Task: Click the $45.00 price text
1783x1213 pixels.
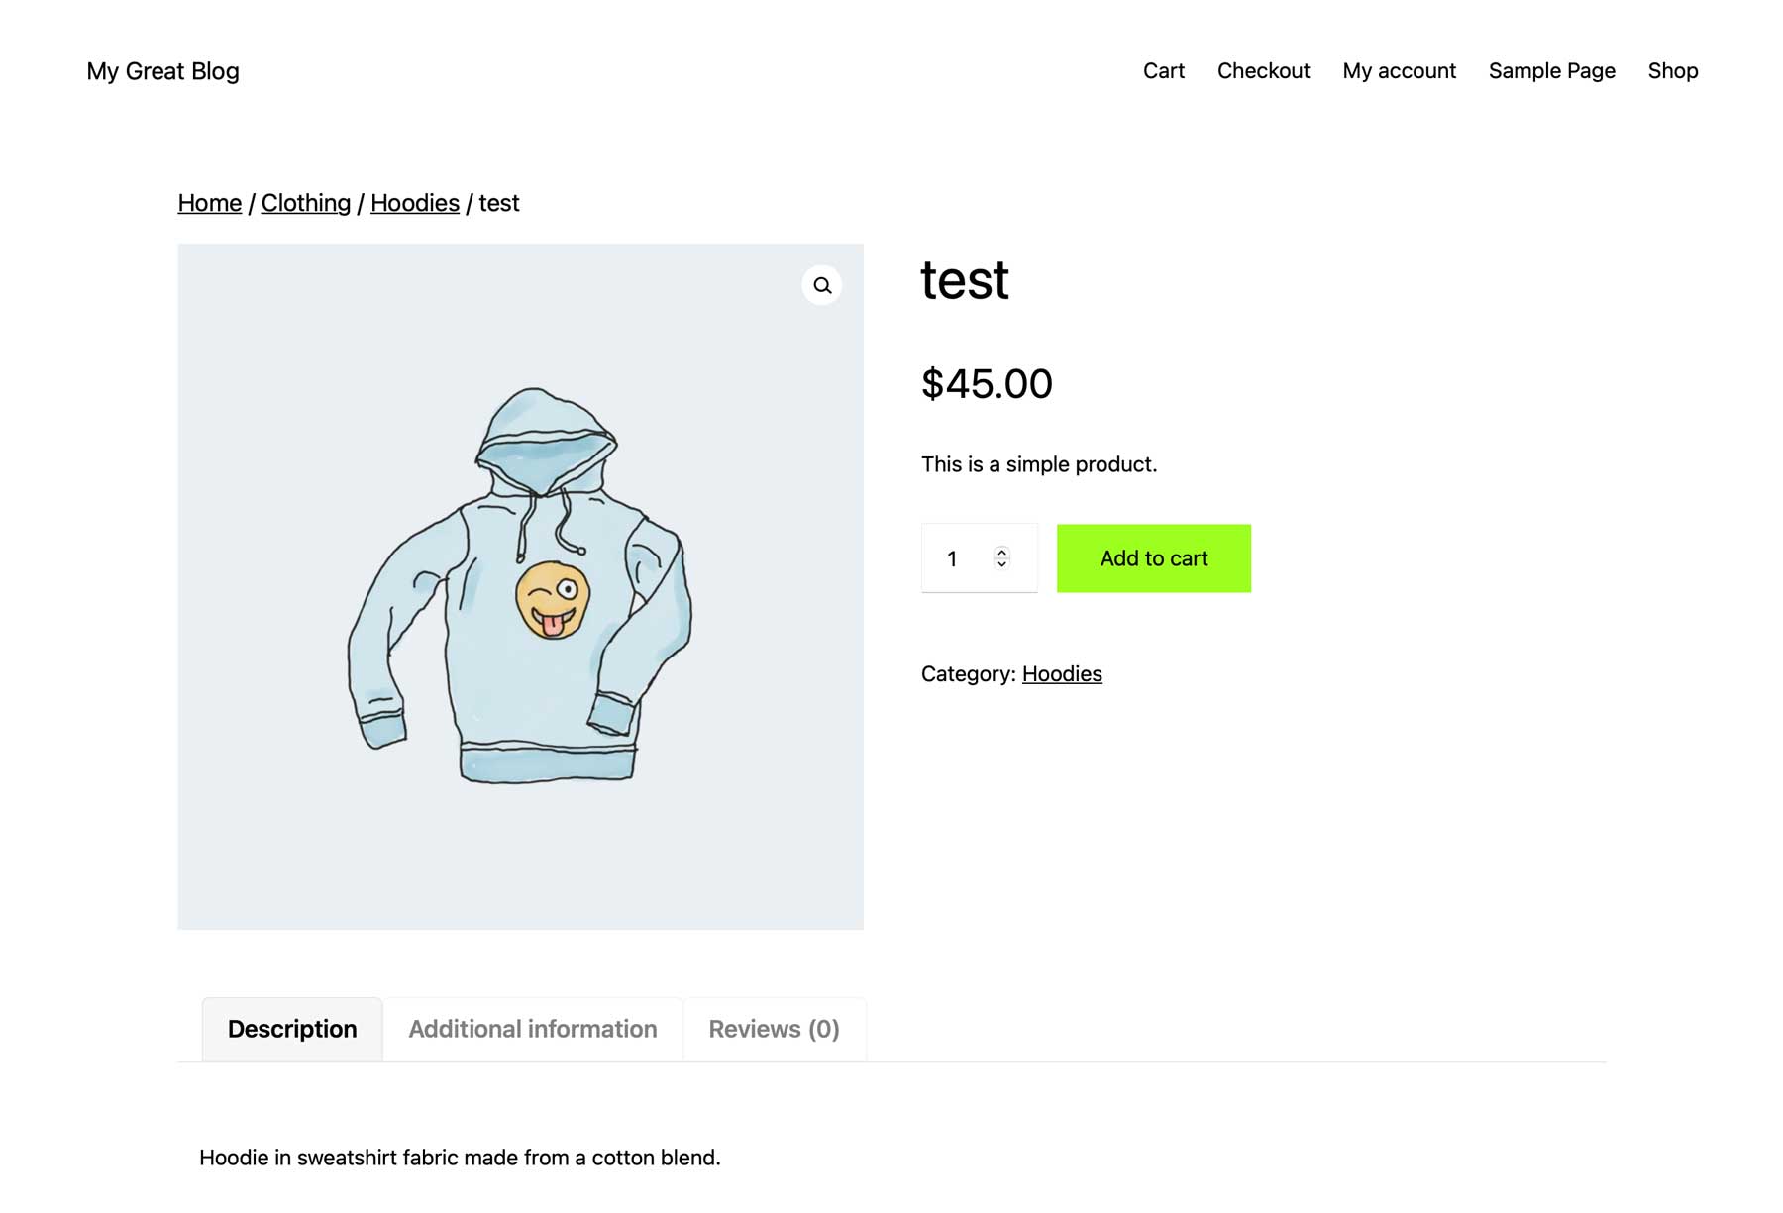Action: (987, 384)
